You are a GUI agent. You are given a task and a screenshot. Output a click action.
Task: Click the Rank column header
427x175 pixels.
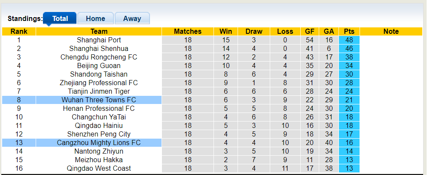coord(19,32)
